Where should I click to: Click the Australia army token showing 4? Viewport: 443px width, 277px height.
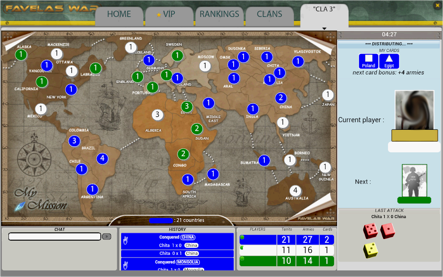[x=295, y=190]
